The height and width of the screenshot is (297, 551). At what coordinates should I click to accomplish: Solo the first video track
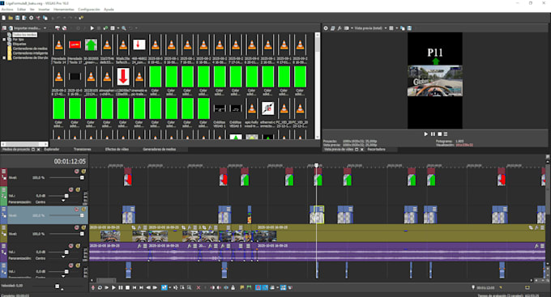point(83,172)
